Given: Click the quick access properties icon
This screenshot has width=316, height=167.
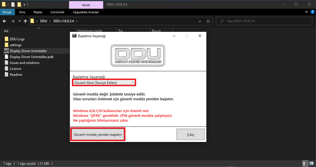Looking at the screenshot, I should (13, 4).
